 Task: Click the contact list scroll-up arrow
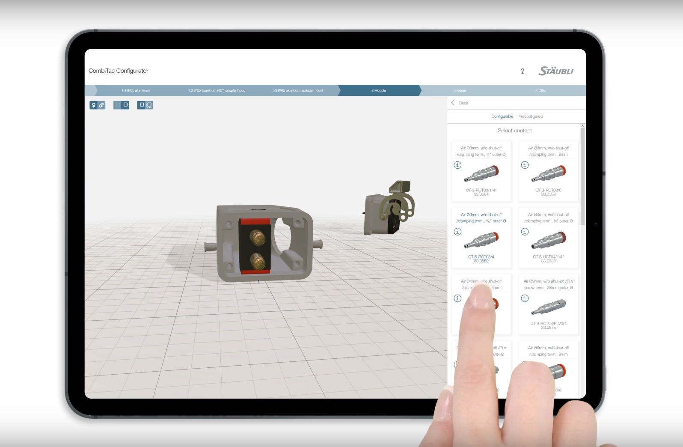point(582,126)
